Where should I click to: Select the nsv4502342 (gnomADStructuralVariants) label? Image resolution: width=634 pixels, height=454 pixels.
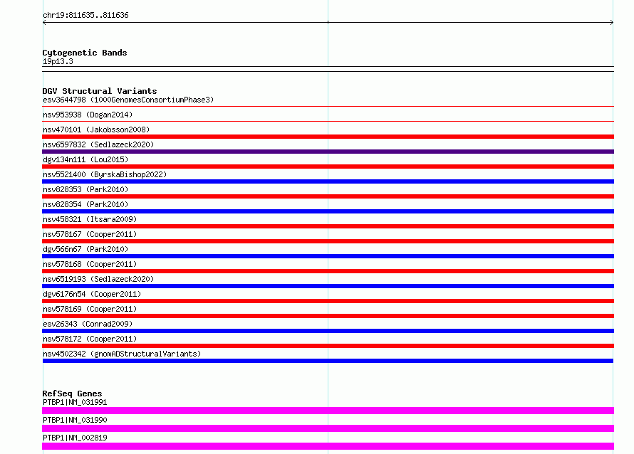point(122,354)
